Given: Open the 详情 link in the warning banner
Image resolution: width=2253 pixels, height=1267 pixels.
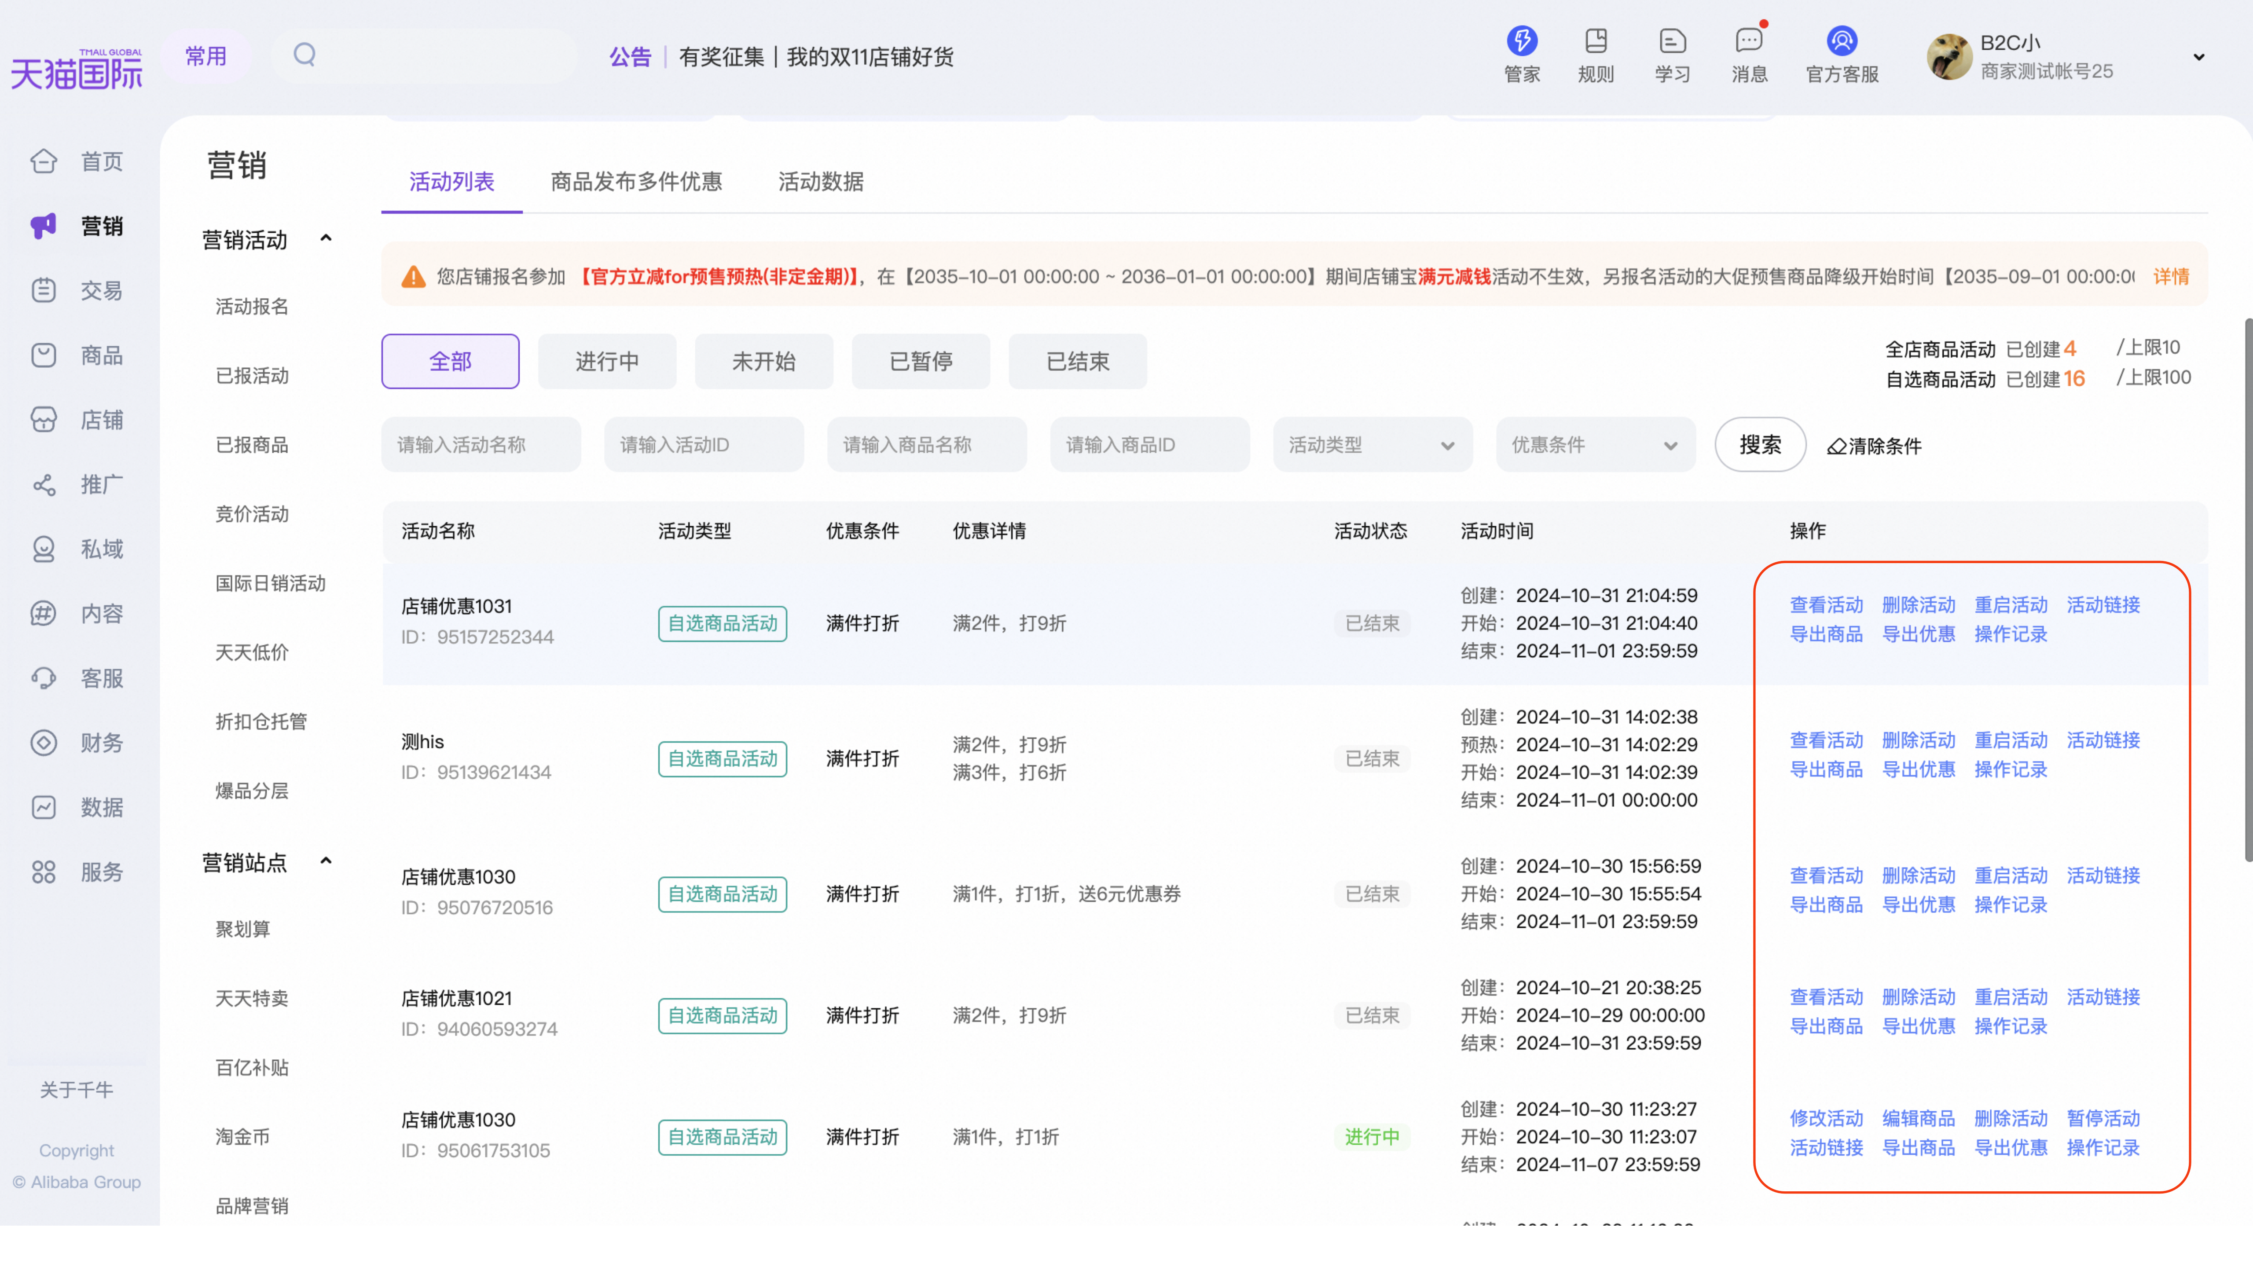Looking at the screenshot, I should 2171,277.
